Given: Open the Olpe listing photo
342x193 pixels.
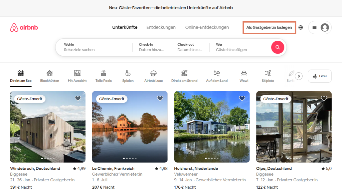Looking at the screenshot, I should 294,127.
